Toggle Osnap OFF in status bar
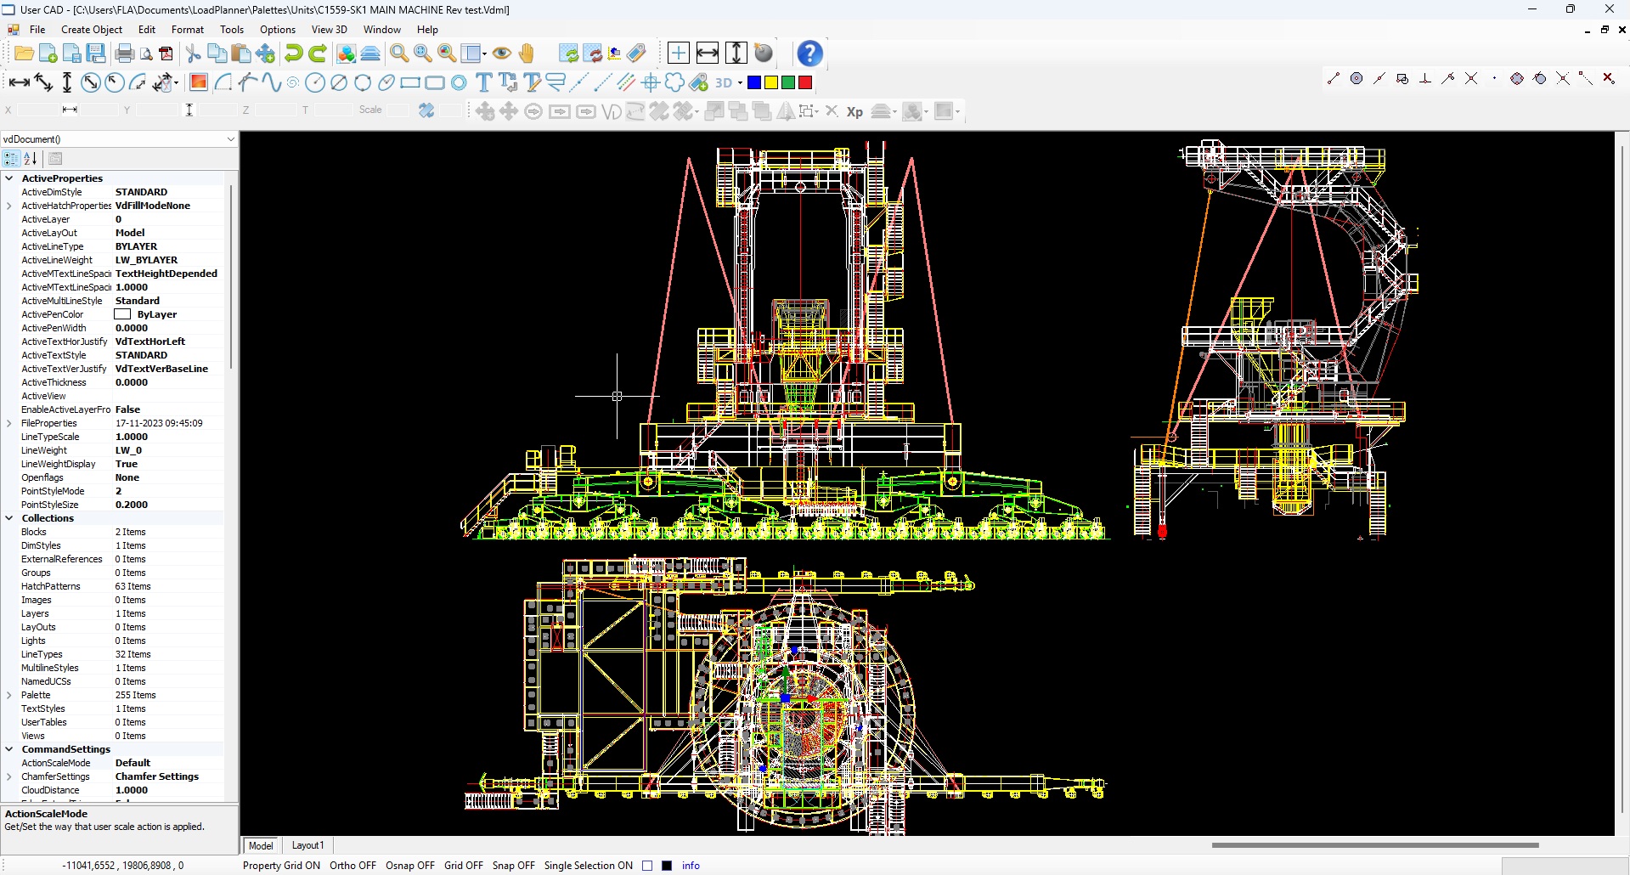This screenshot has width=1630, height=875. 409,866
